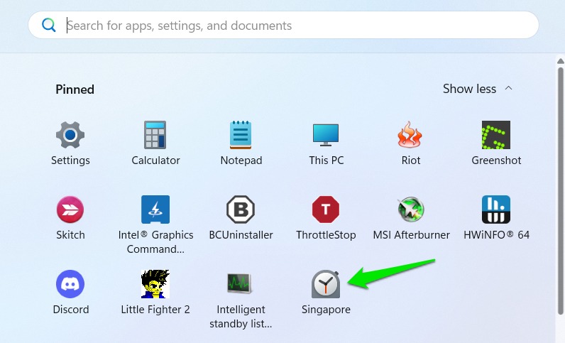Launch Intelligent standby list cleaner
565x343 pixels.
[x=240, y=283]
